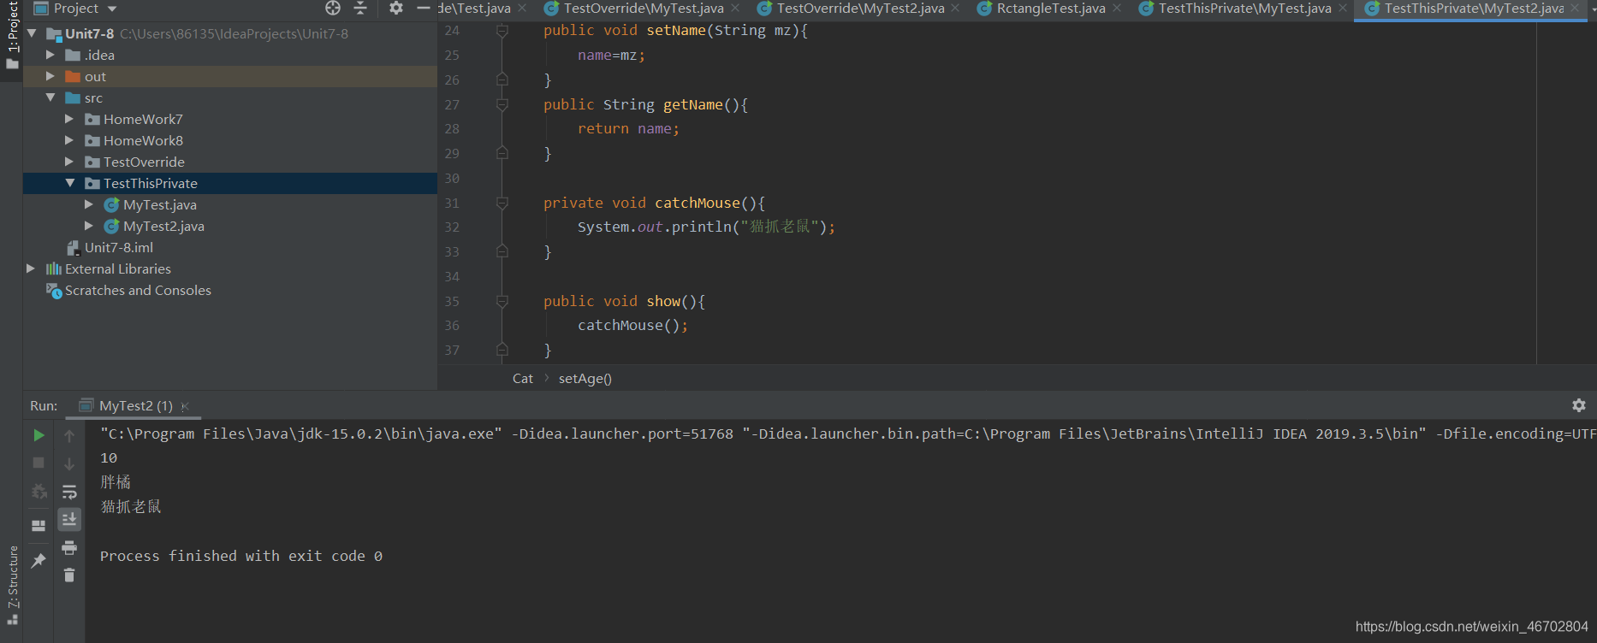Switch to RctangleTest.java tab
The image size is (1597, 643).
1050,9
